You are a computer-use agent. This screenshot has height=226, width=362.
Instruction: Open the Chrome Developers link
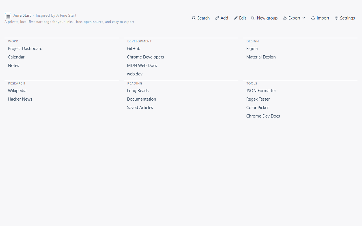[x=145, y=57]
